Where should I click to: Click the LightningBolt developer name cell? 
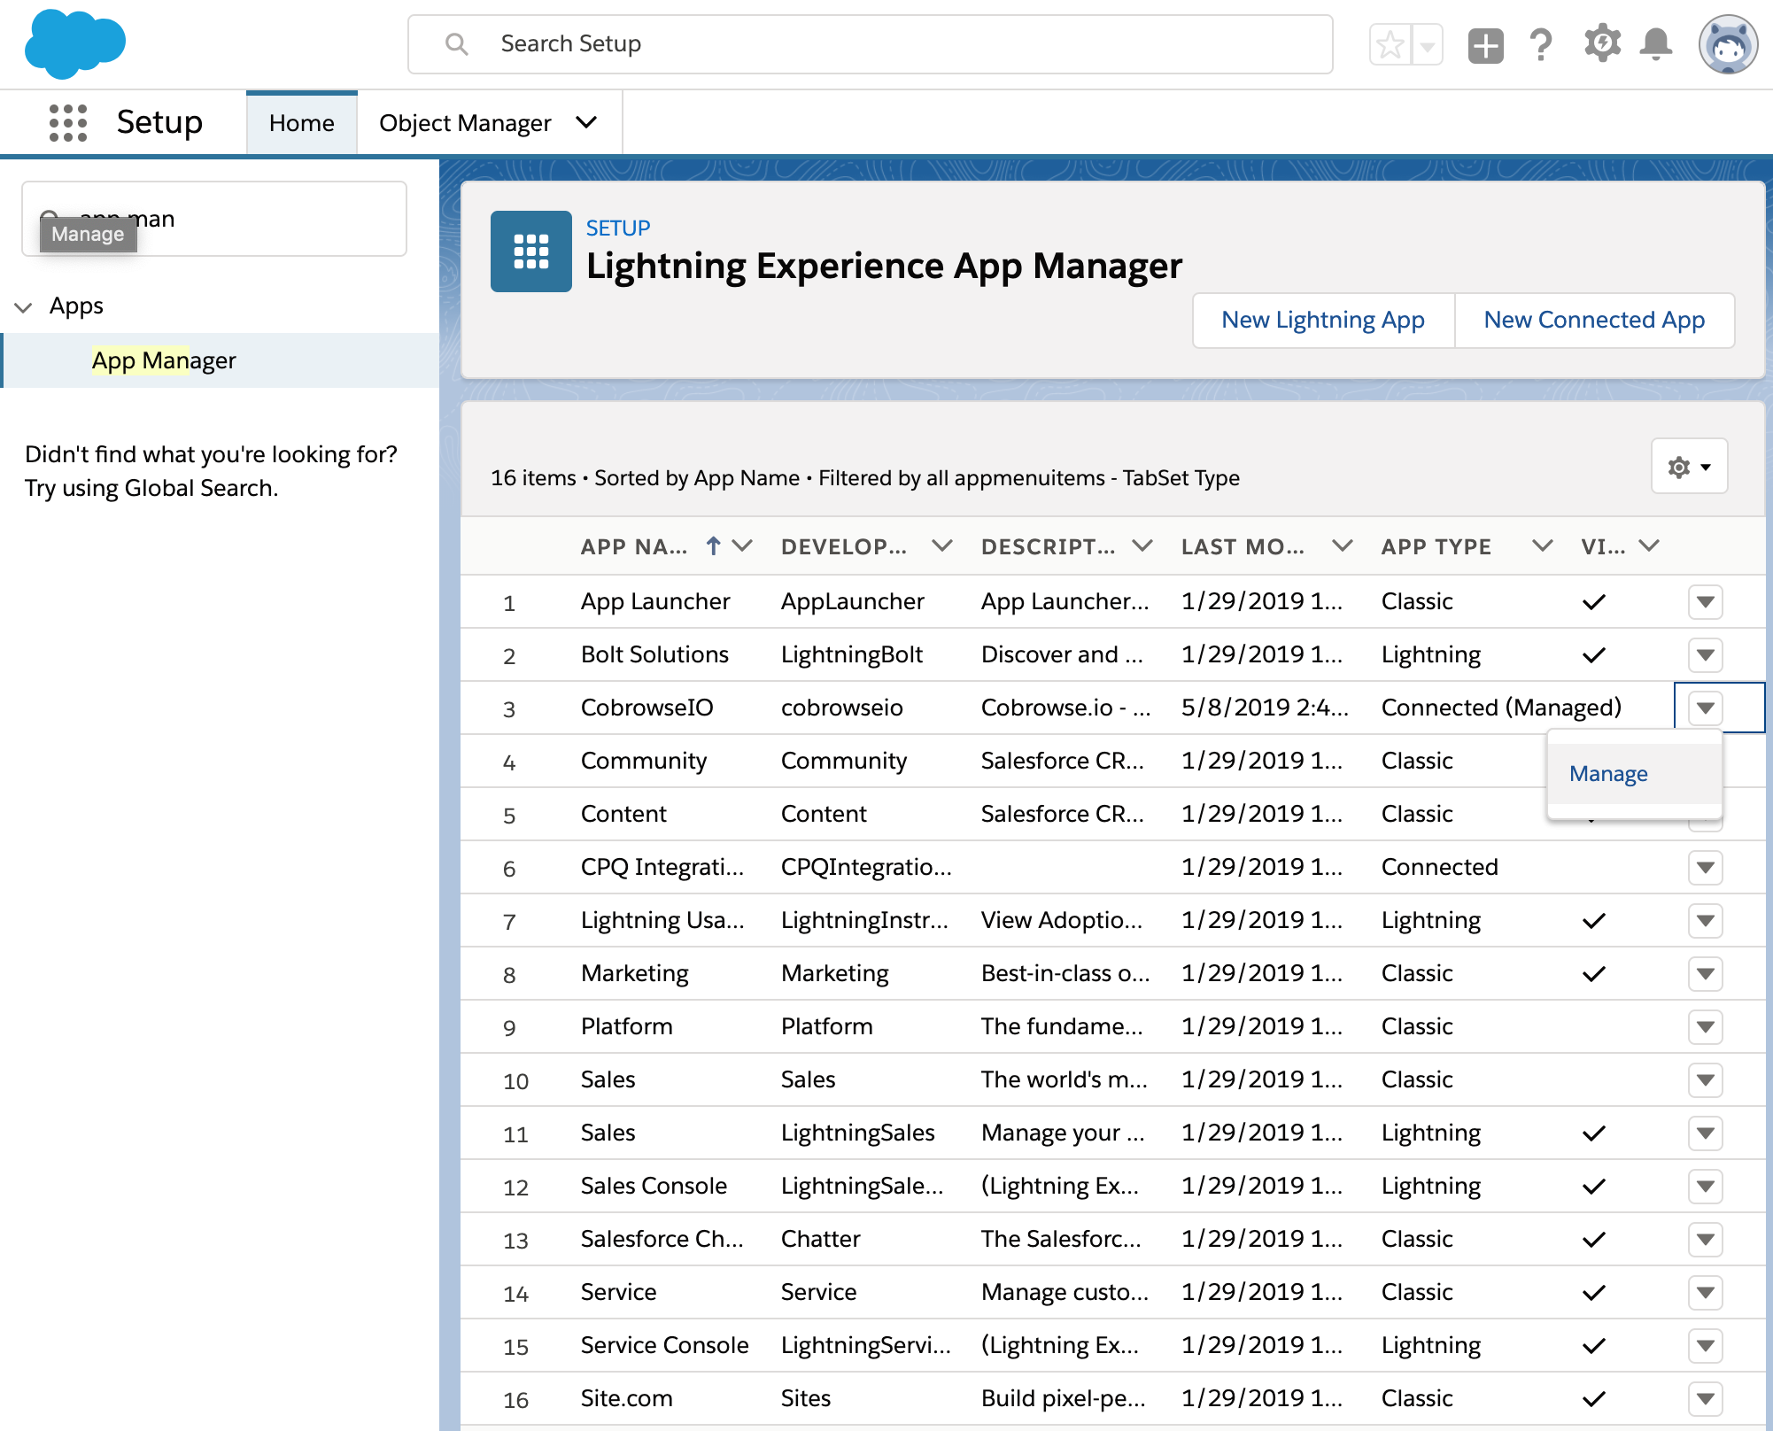852,654
